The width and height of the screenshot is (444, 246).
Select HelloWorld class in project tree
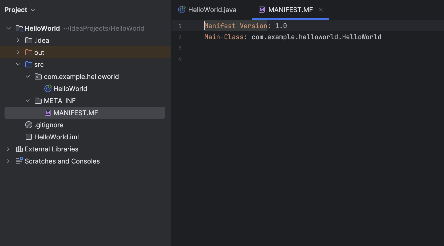click(70, 89)
